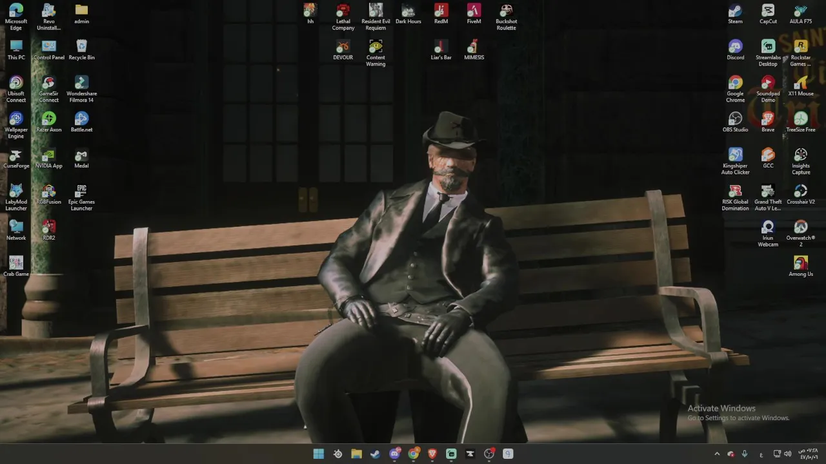Open This PC desktop icon
This screenshot has width=826, height=464.
pyautogui.click(x=16, y=50)
